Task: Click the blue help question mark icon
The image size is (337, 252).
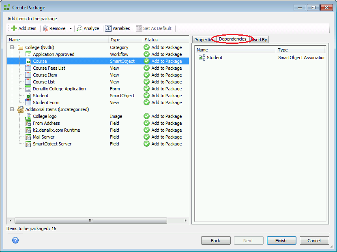Action: 15,240
